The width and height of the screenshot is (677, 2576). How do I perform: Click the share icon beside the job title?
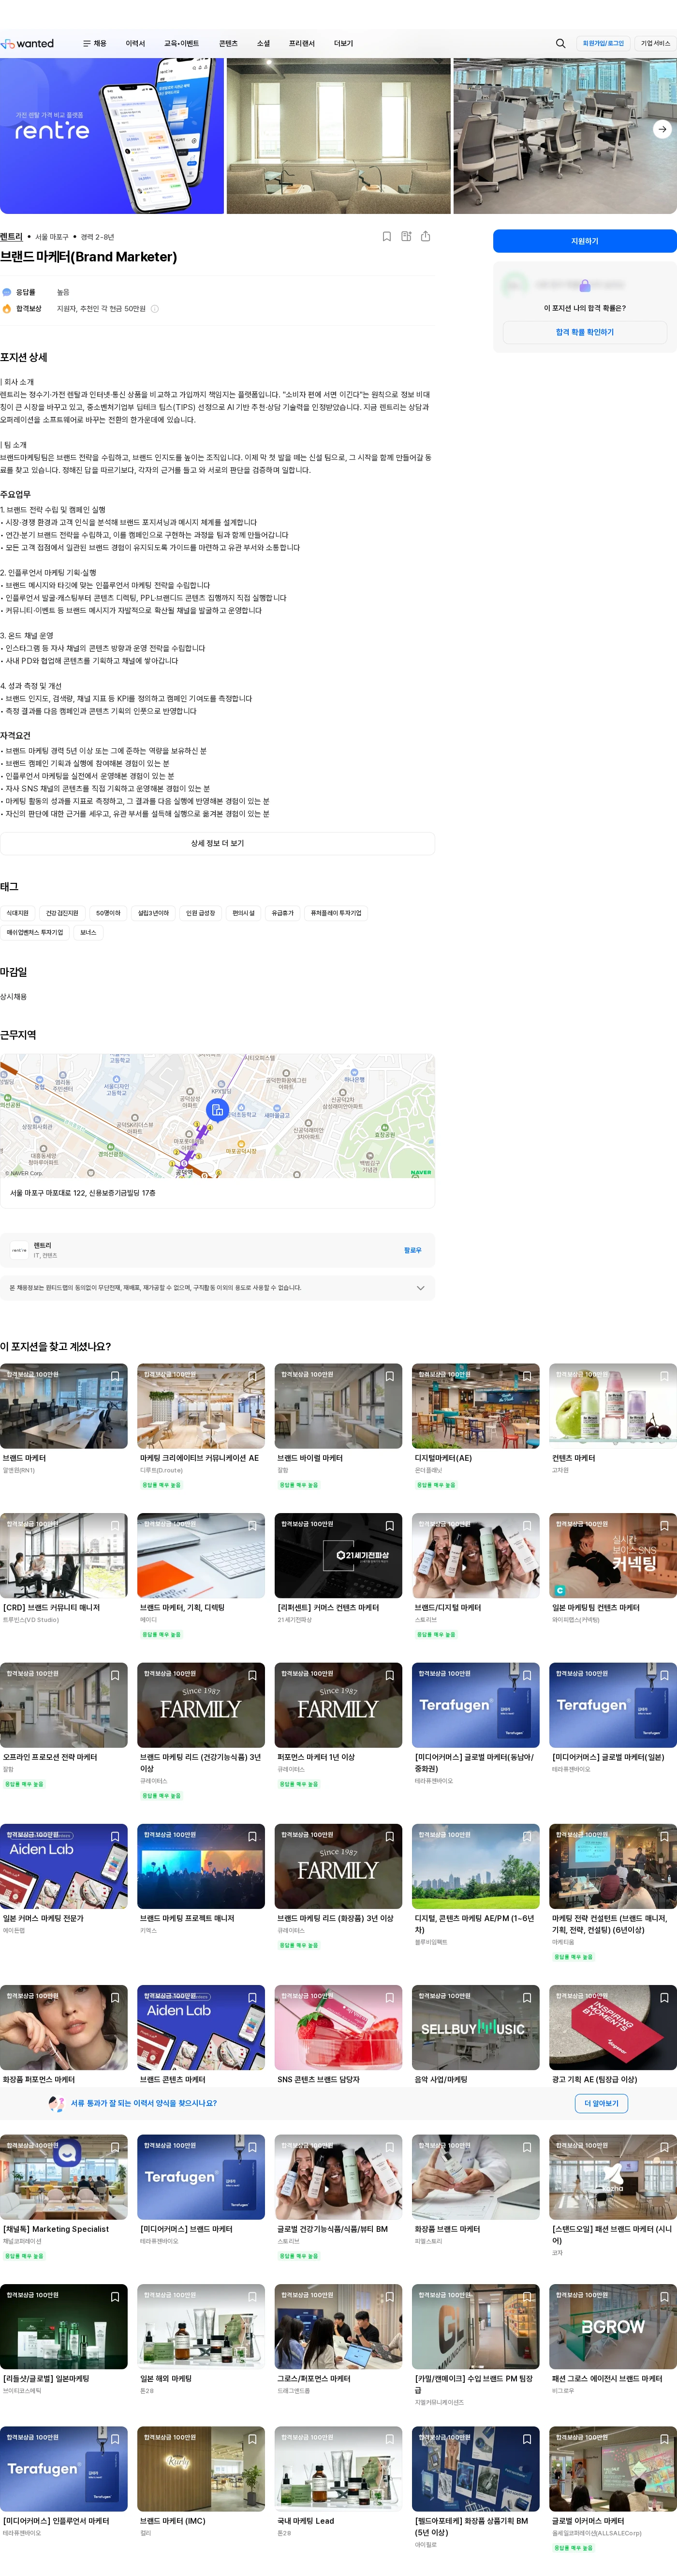pos(426,237)
